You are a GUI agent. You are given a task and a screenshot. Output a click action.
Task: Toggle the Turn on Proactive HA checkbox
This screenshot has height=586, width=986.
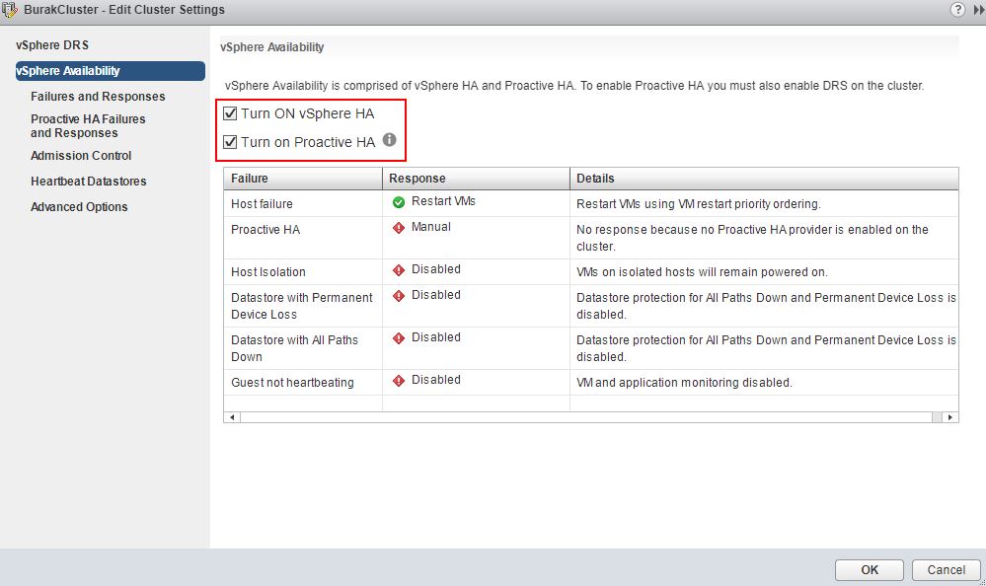point(230,142)
